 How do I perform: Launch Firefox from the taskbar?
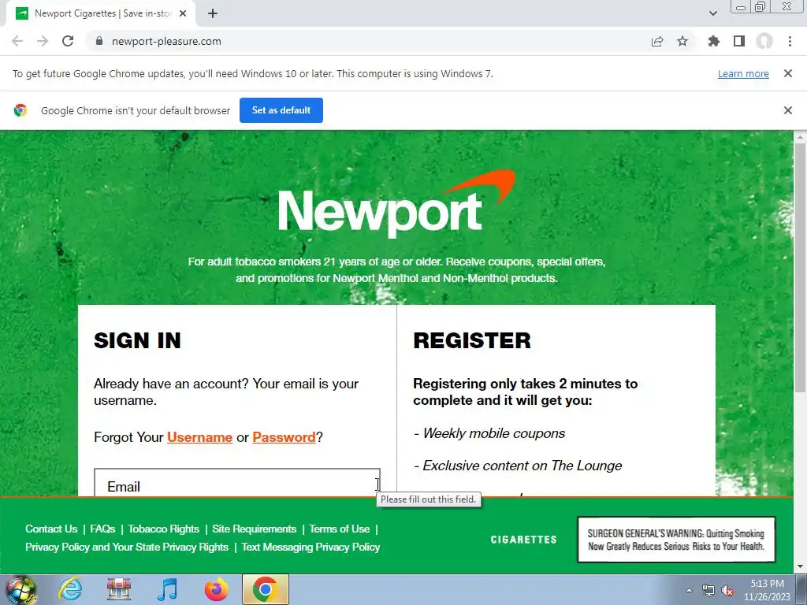[216, 589]
